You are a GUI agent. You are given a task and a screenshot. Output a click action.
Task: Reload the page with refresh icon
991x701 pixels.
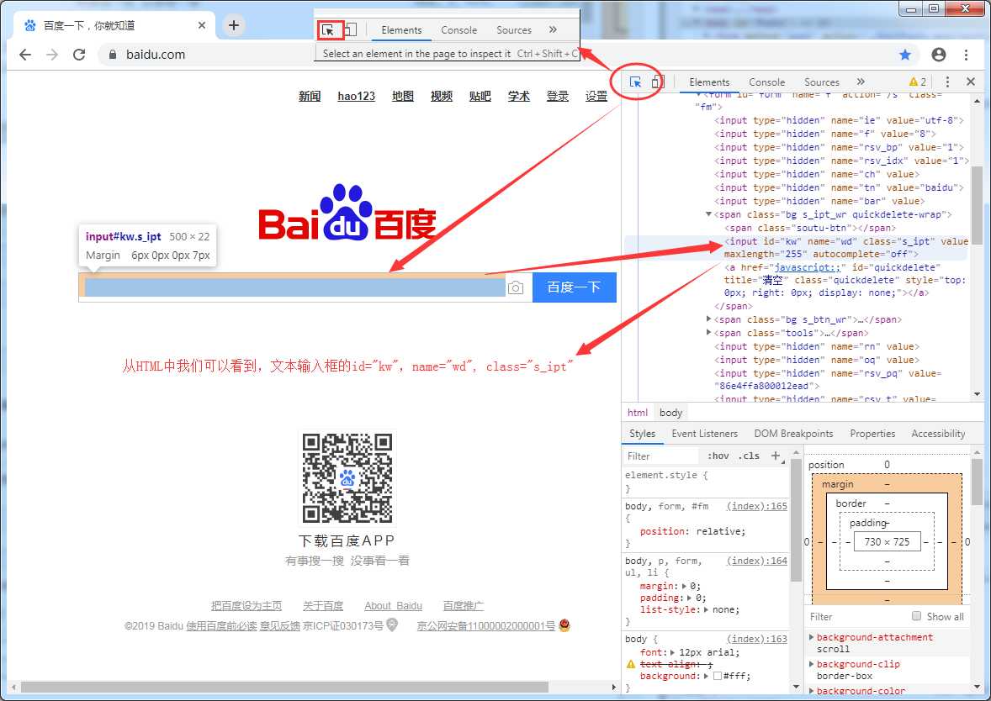pyautogui.click(x=79, y=55)
